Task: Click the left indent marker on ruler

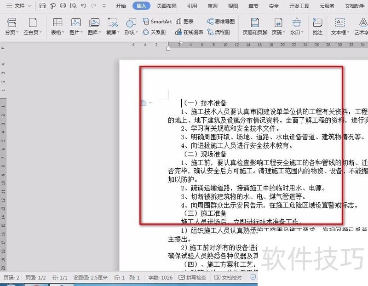Action: [168, 48]
